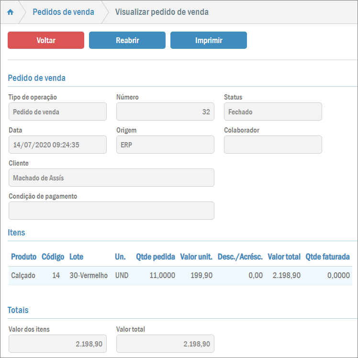Click the red Voltar button
This screenshot has height=358, width=358.
coord(46,40)
